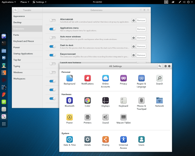Open the Color settings panel
Image resolution: width=195 pixels, height=156 pixels.
coord(87,100)
